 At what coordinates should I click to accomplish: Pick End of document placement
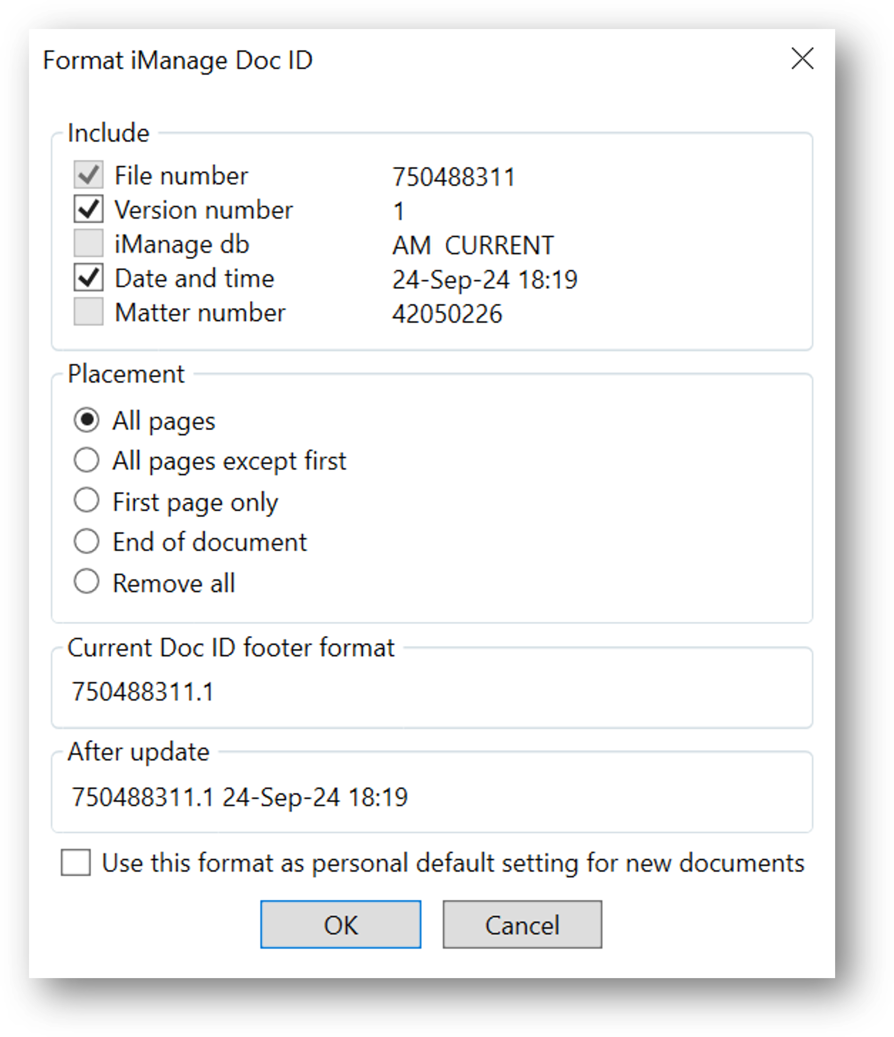pyautogui.click(x=87, y=542)
